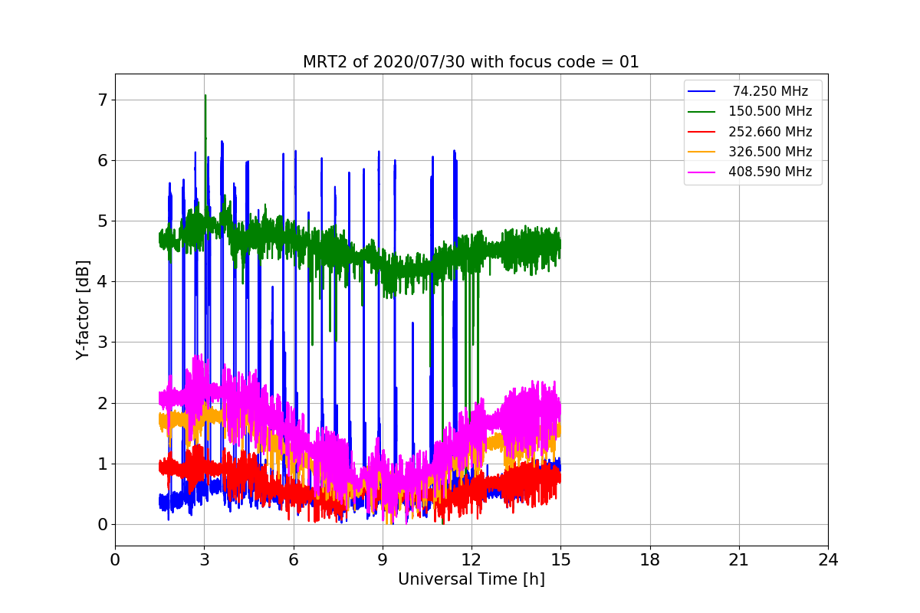
Task: Click the x-axis tick label '18'
Action: coord(650,560)
